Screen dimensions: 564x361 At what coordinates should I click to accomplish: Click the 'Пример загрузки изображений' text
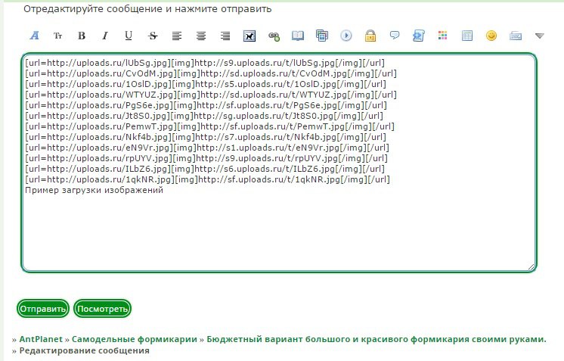point(95,190)
